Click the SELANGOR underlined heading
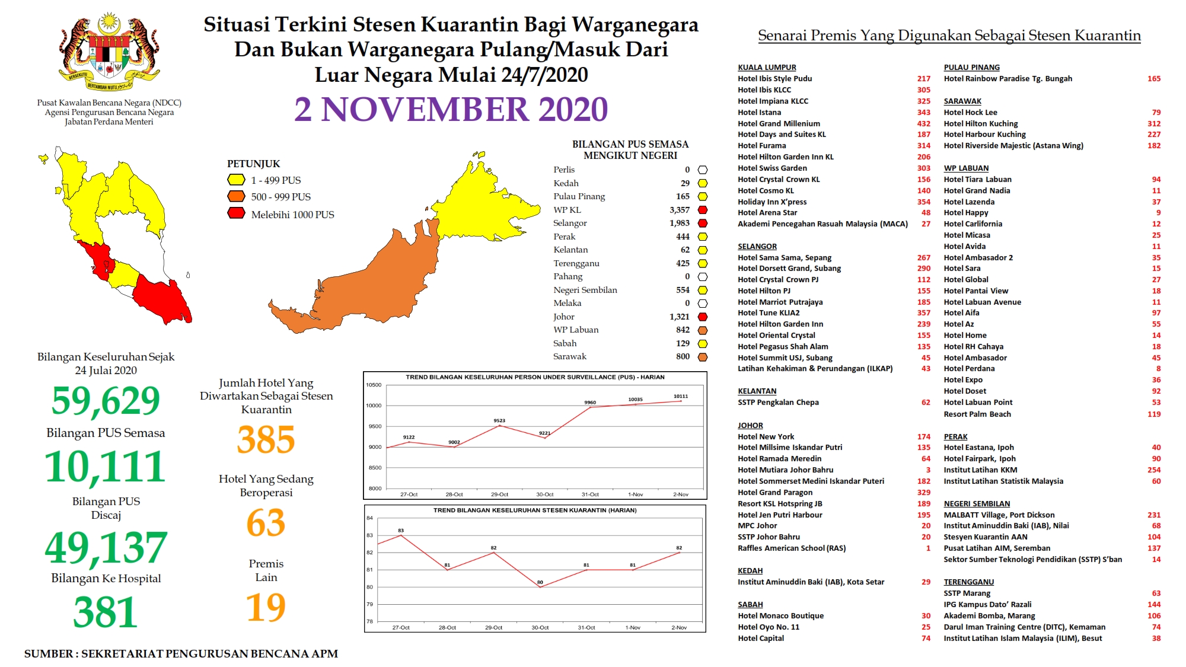This screenshot has width=1186, height=667. coord(757,247)
